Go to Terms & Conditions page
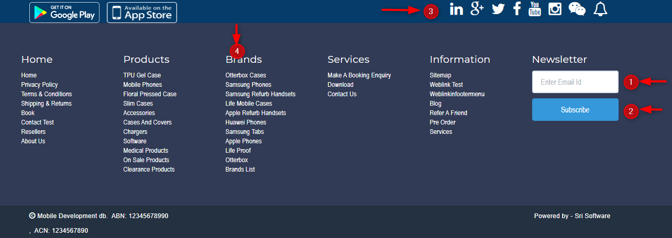The width and height of the screenshot is (672, 238). (46, 94)
